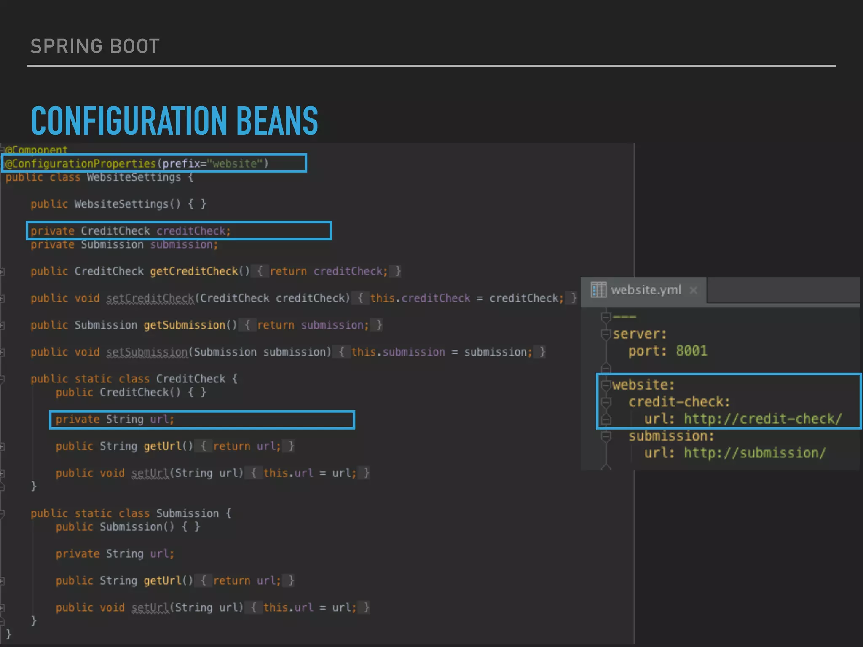Collapse the static class Submission block
This screenshot has width=863, height=647.
(2, 514)
